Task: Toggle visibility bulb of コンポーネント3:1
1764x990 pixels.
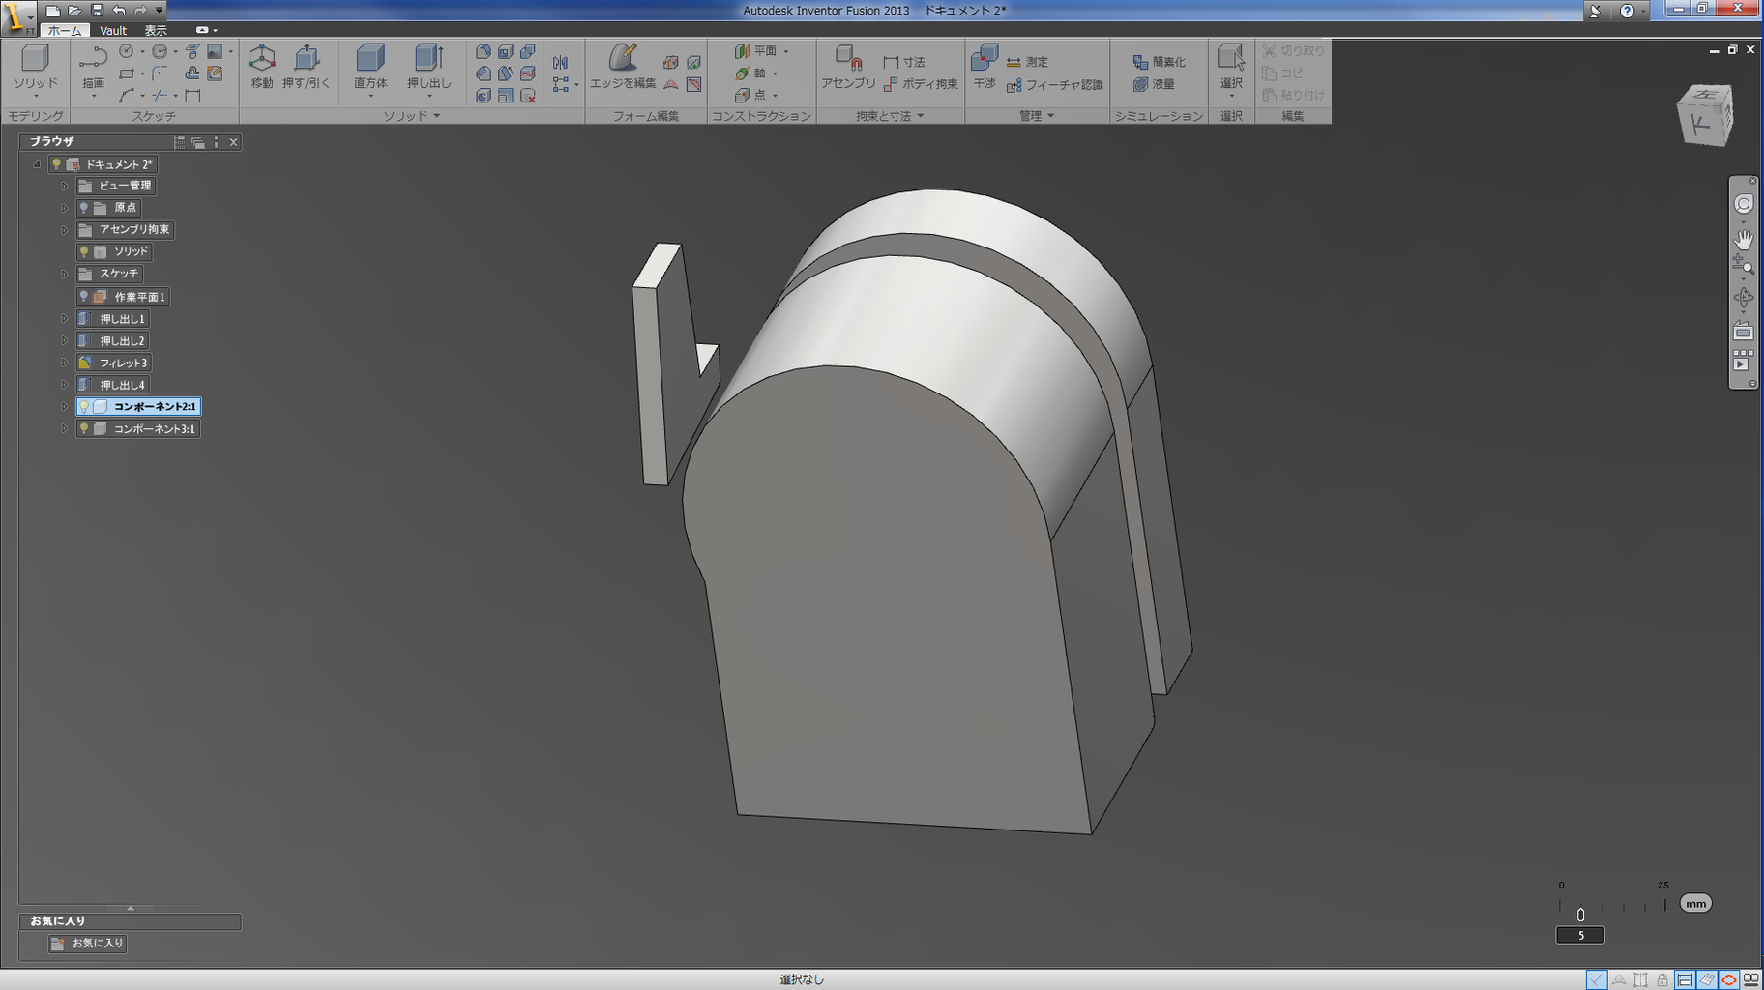Action: point(84,428)
